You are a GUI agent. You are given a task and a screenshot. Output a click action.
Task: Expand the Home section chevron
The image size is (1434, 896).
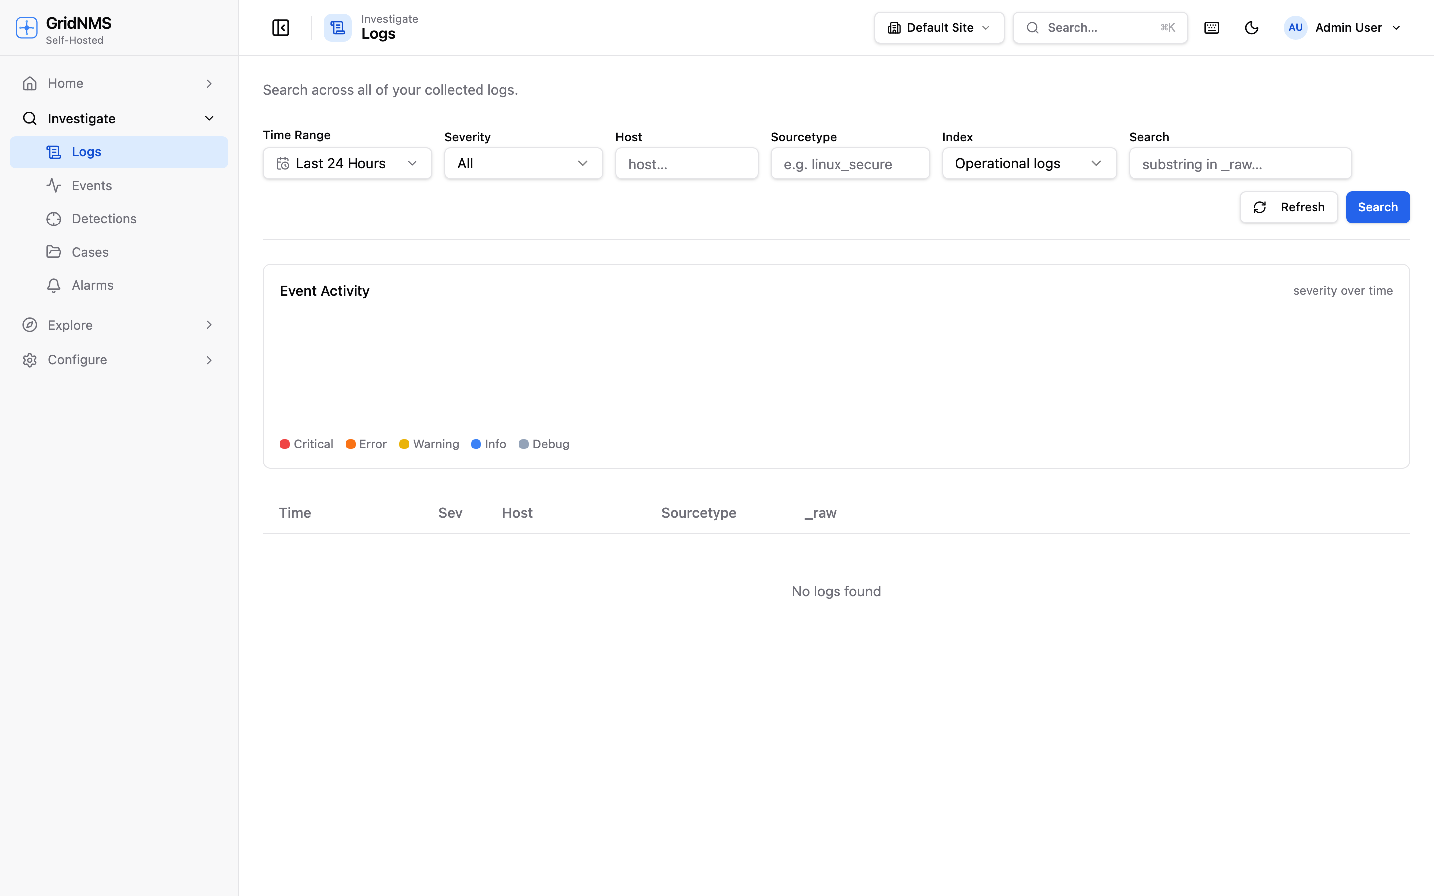[209, 84]
